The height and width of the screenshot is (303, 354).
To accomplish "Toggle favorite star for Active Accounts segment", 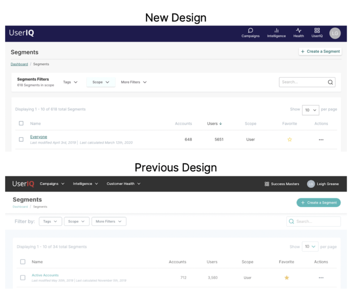I will tap(287, 278).
